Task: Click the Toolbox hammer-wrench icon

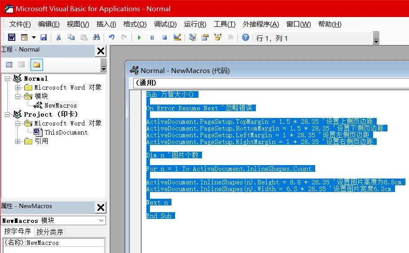Action: point(230,38)
